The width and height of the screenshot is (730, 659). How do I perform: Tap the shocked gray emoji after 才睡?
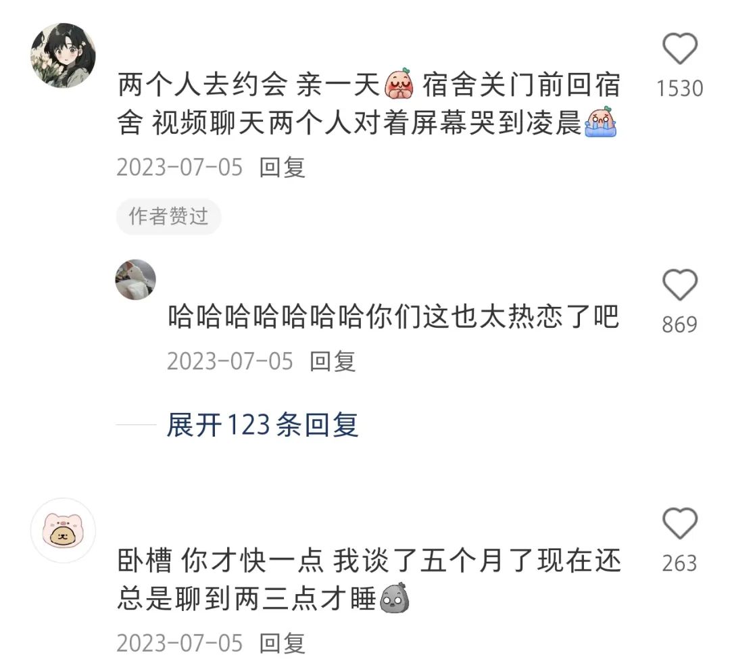coord(395,598)
